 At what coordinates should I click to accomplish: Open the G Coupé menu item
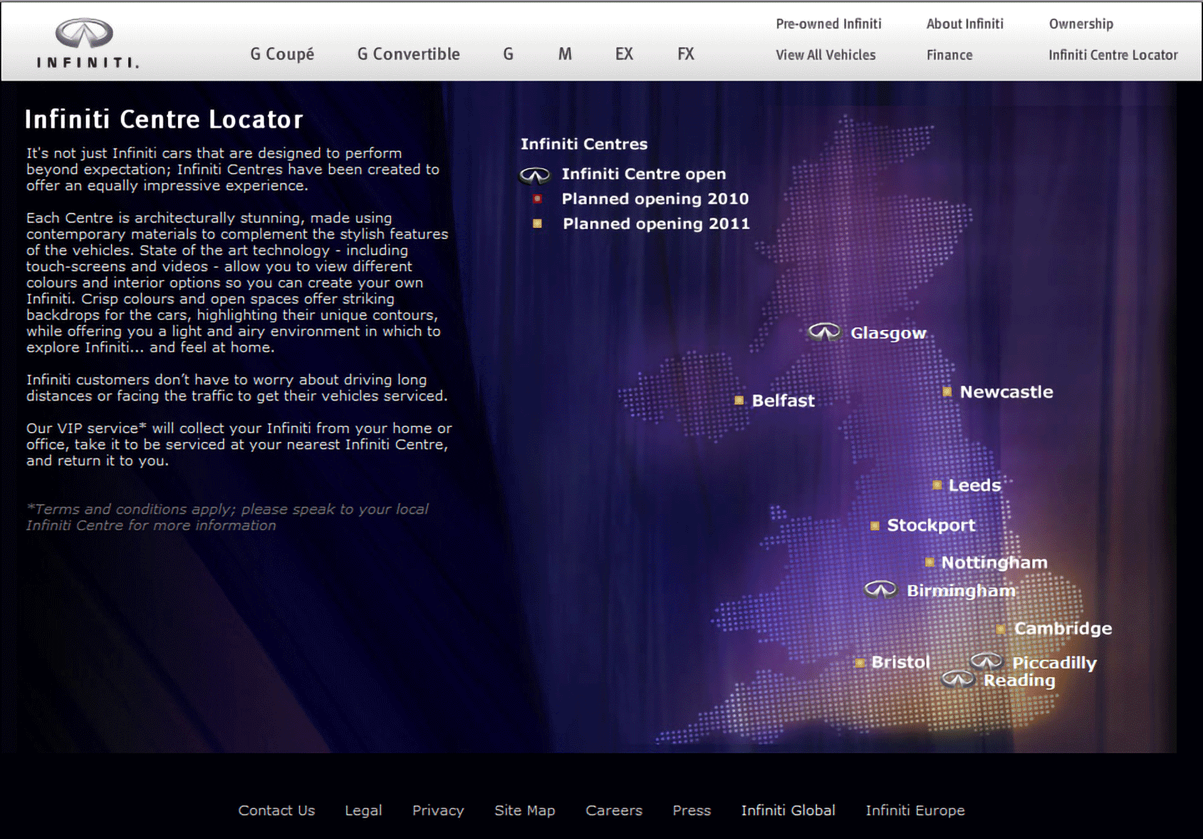(282, 54)
